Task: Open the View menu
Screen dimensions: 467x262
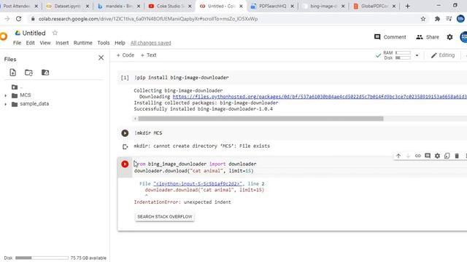Action: [45, 43]
